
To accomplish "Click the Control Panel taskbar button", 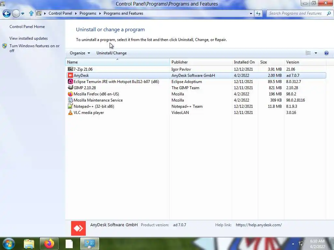I will tap(89, 243).
